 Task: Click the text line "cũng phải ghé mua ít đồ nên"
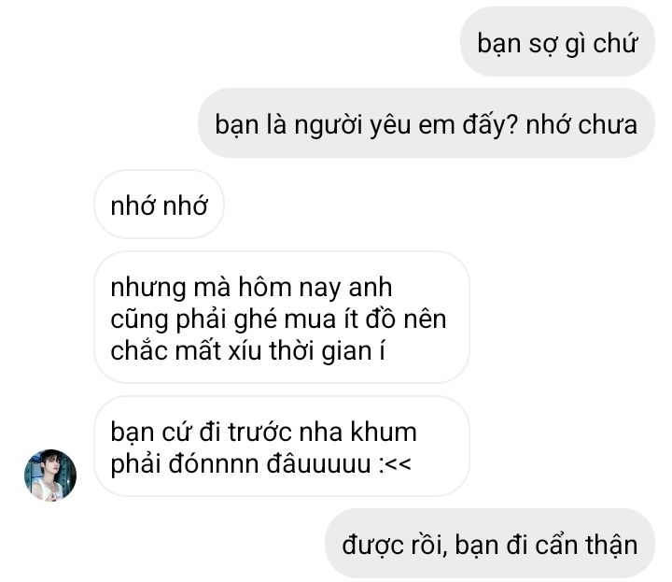278,319
